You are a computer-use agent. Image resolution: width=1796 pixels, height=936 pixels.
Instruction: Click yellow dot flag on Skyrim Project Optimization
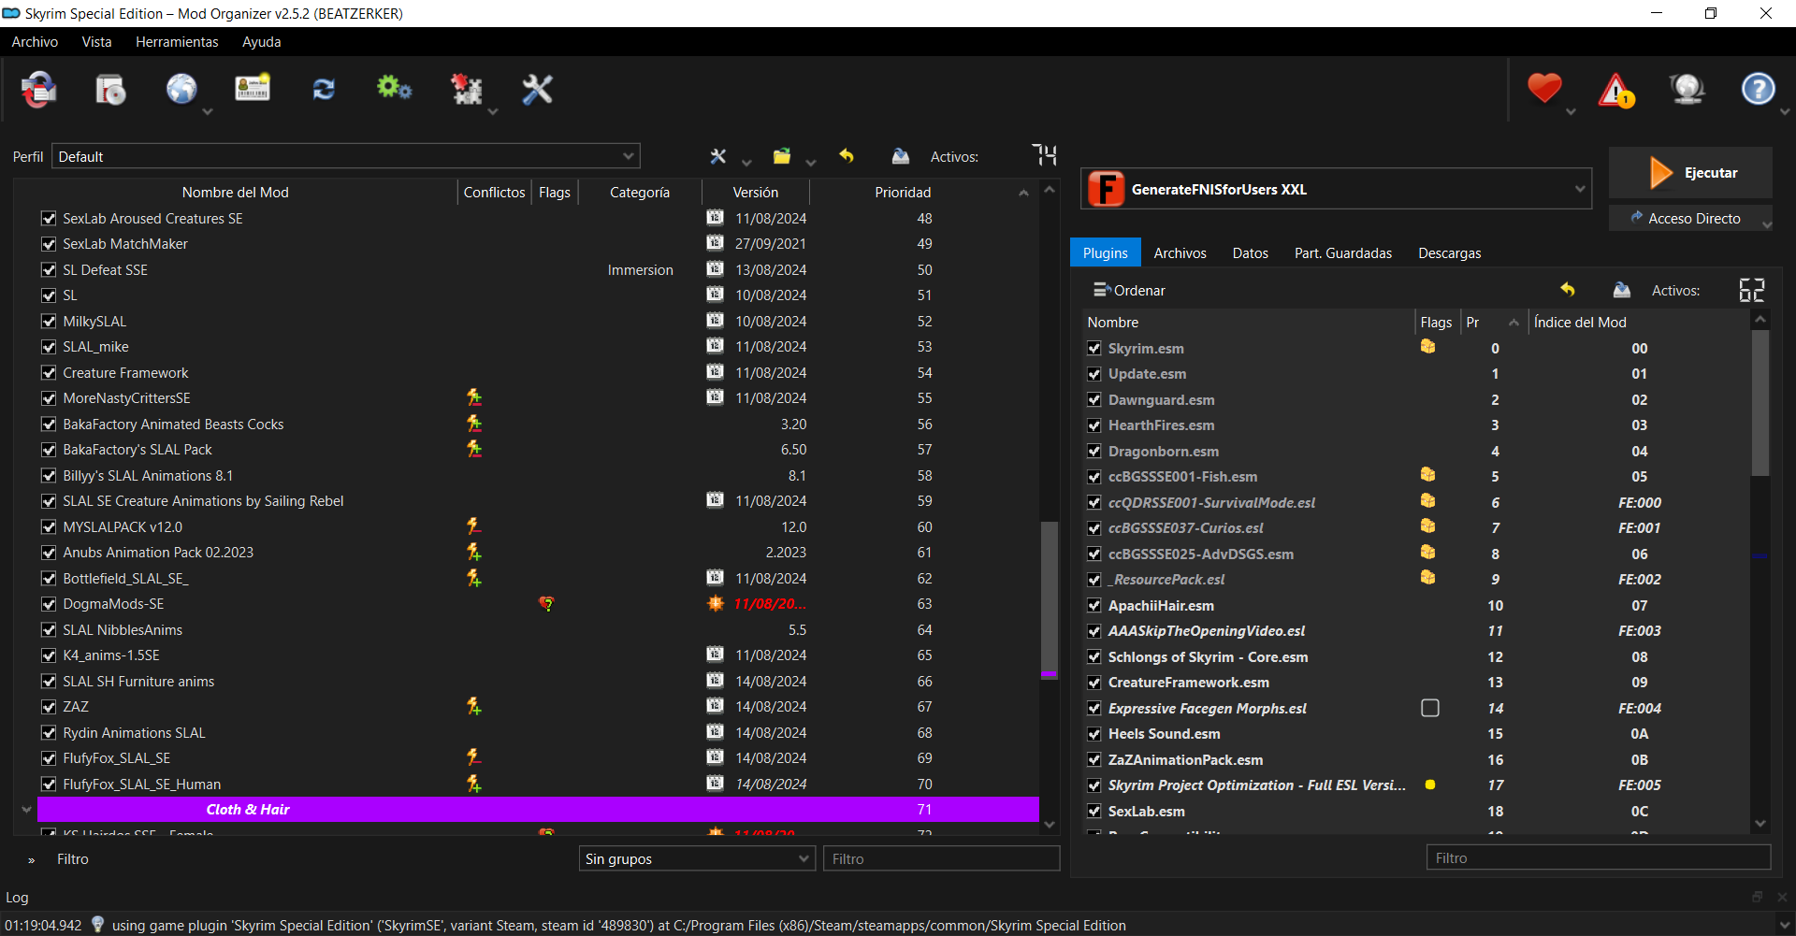(x=1430, y=785)
